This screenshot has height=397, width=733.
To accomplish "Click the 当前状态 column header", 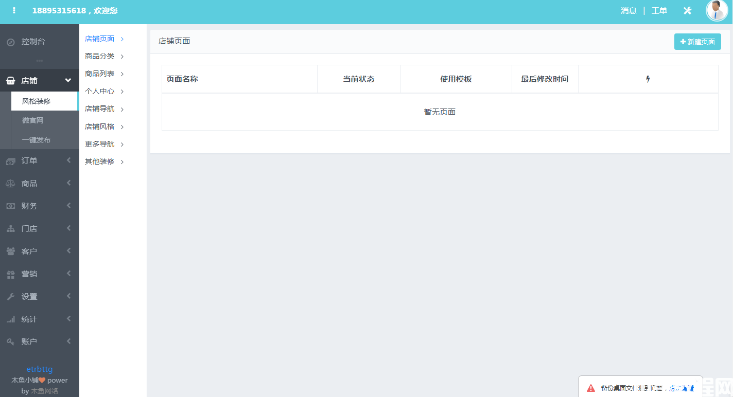I will pyautogui.click(x=359, y=79).
